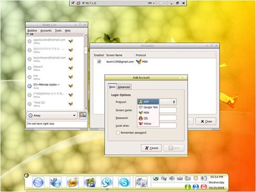Click the Local alias input field
Screen dimensions: 256x192
tap(168, 125)
